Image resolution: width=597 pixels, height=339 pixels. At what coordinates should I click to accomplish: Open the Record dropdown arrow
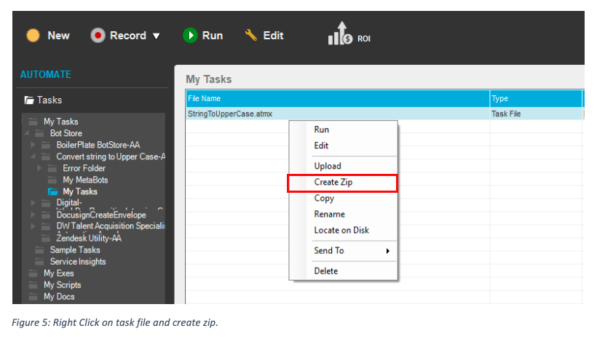[156, 36]
